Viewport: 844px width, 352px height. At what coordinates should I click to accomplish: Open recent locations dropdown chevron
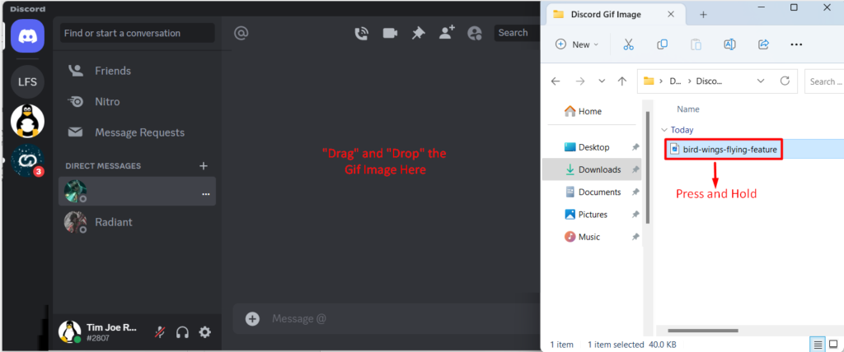(602, 81)
